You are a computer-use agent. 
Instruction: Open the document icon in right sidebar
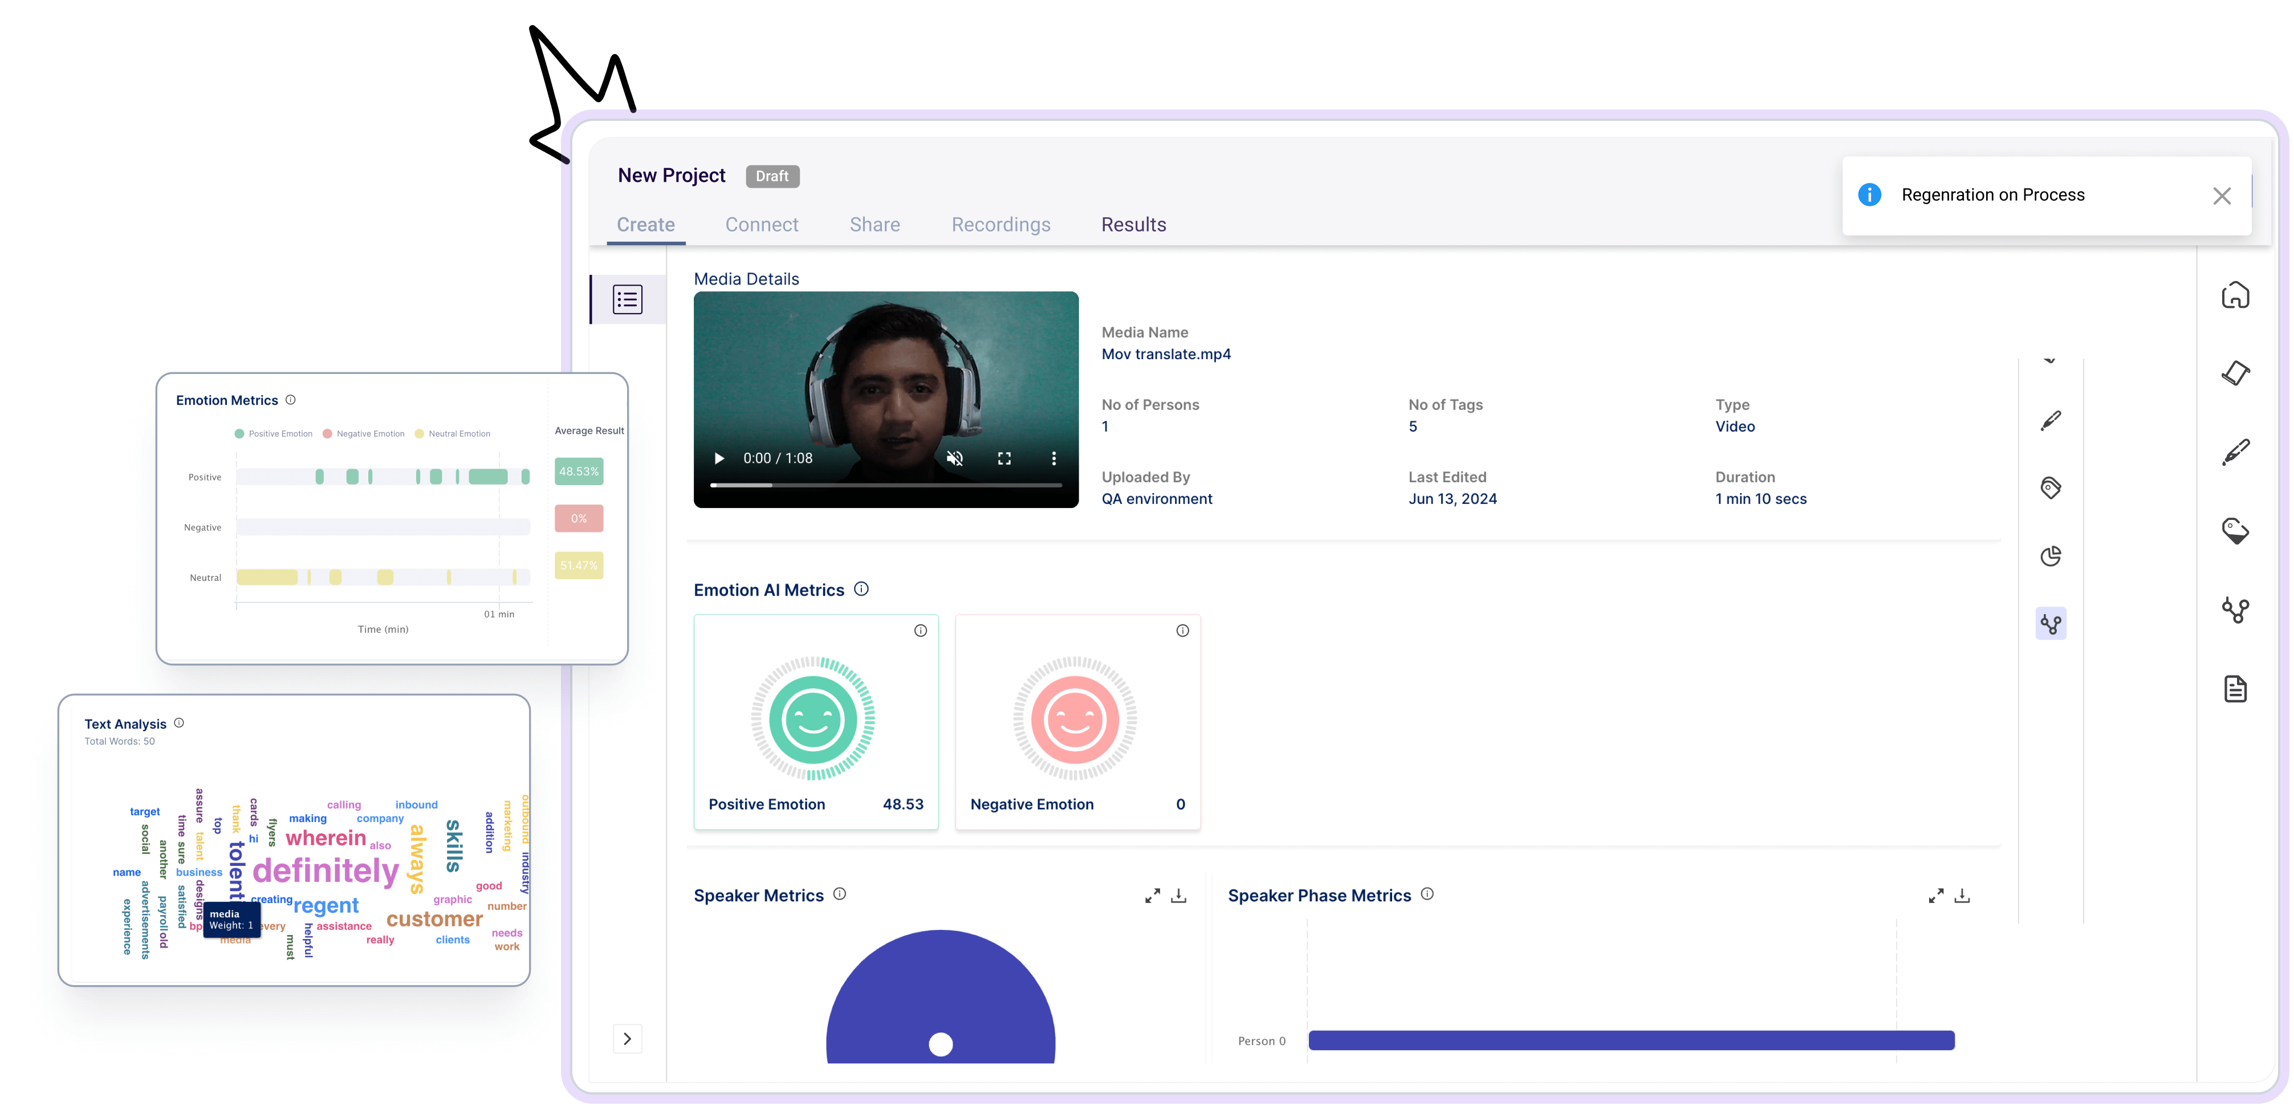pyautogui.click(x=2235, y=688)
